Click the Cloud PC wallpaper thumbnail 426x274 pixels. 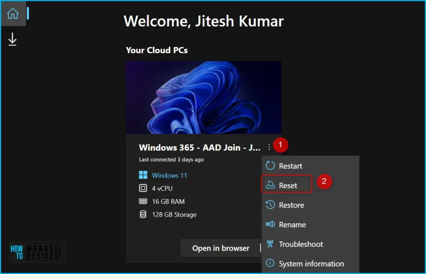(203, 97)
